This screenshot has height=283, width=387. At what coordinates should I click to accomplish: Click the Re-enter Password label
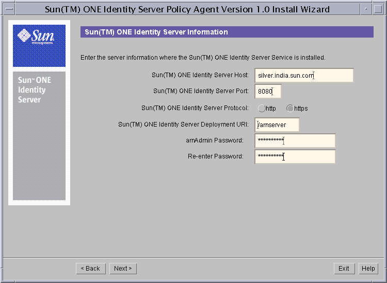(216, 156)
